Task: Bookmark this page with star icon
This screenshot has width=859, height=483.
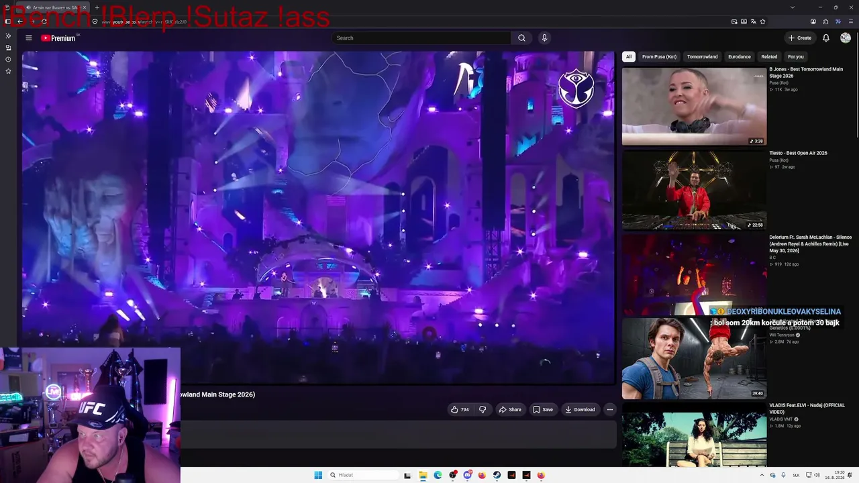Action: click(763, 21)
